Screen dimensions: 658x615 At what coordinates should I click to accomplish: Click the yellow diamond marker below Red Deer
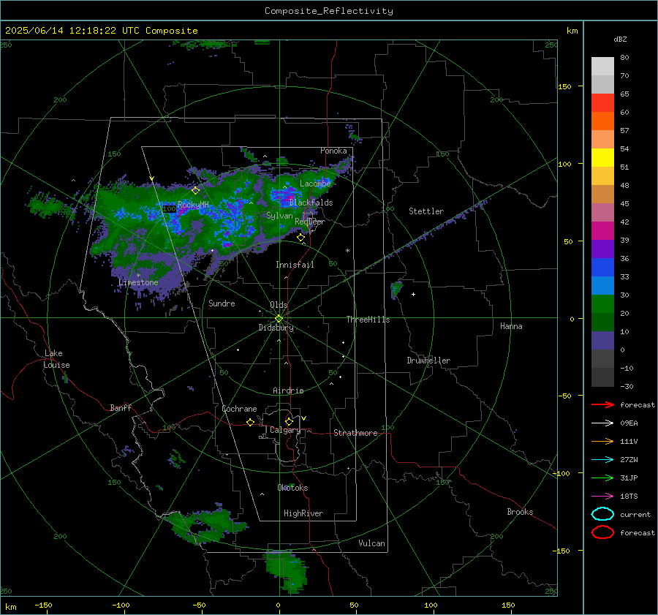[x=300, y=238]
